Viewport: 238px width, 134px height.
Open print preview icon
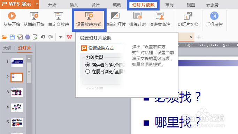click(35, 37)
